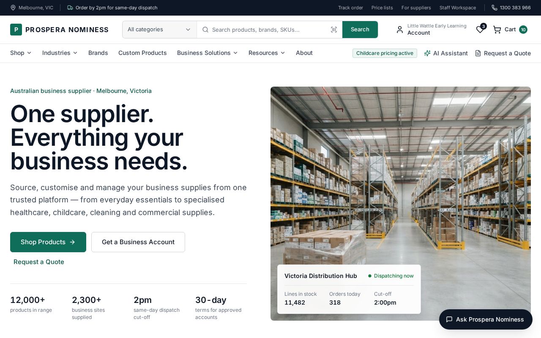
Task: Click the chat bubble icon in Ask widget
Action: pyautogui.click(x=449, y=319)
